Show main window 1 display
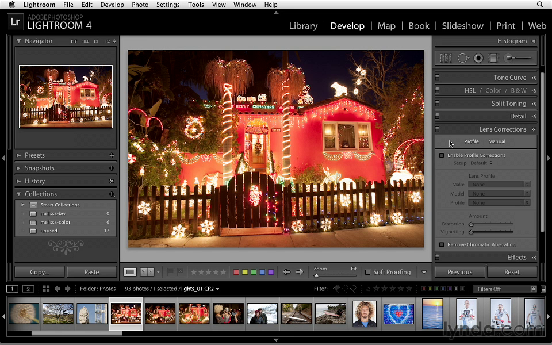 tap(12, 289)
